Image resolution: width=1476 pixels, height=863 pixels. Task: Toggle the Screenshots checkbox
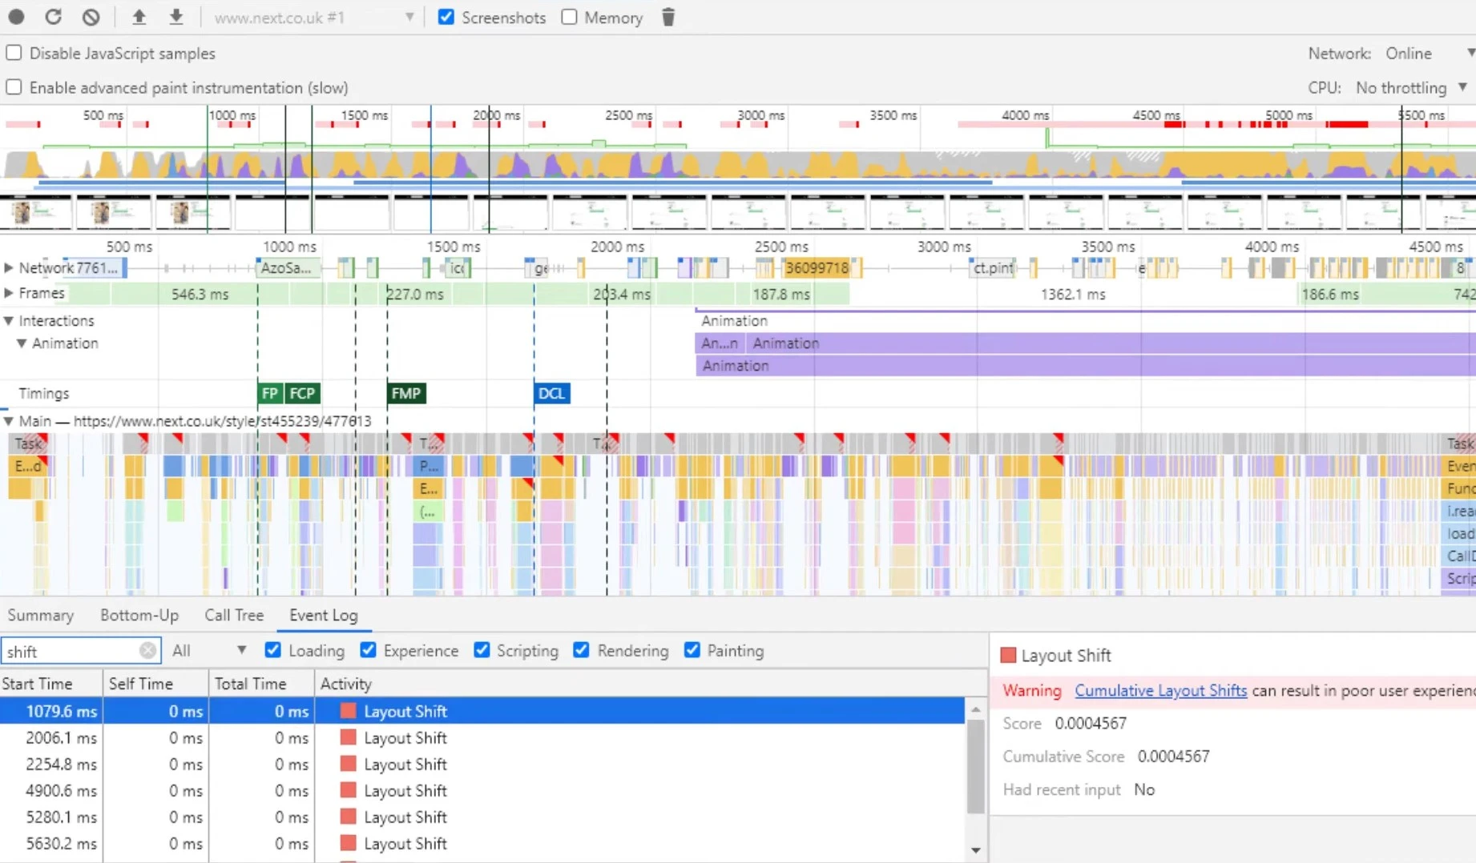pos(446,17)
